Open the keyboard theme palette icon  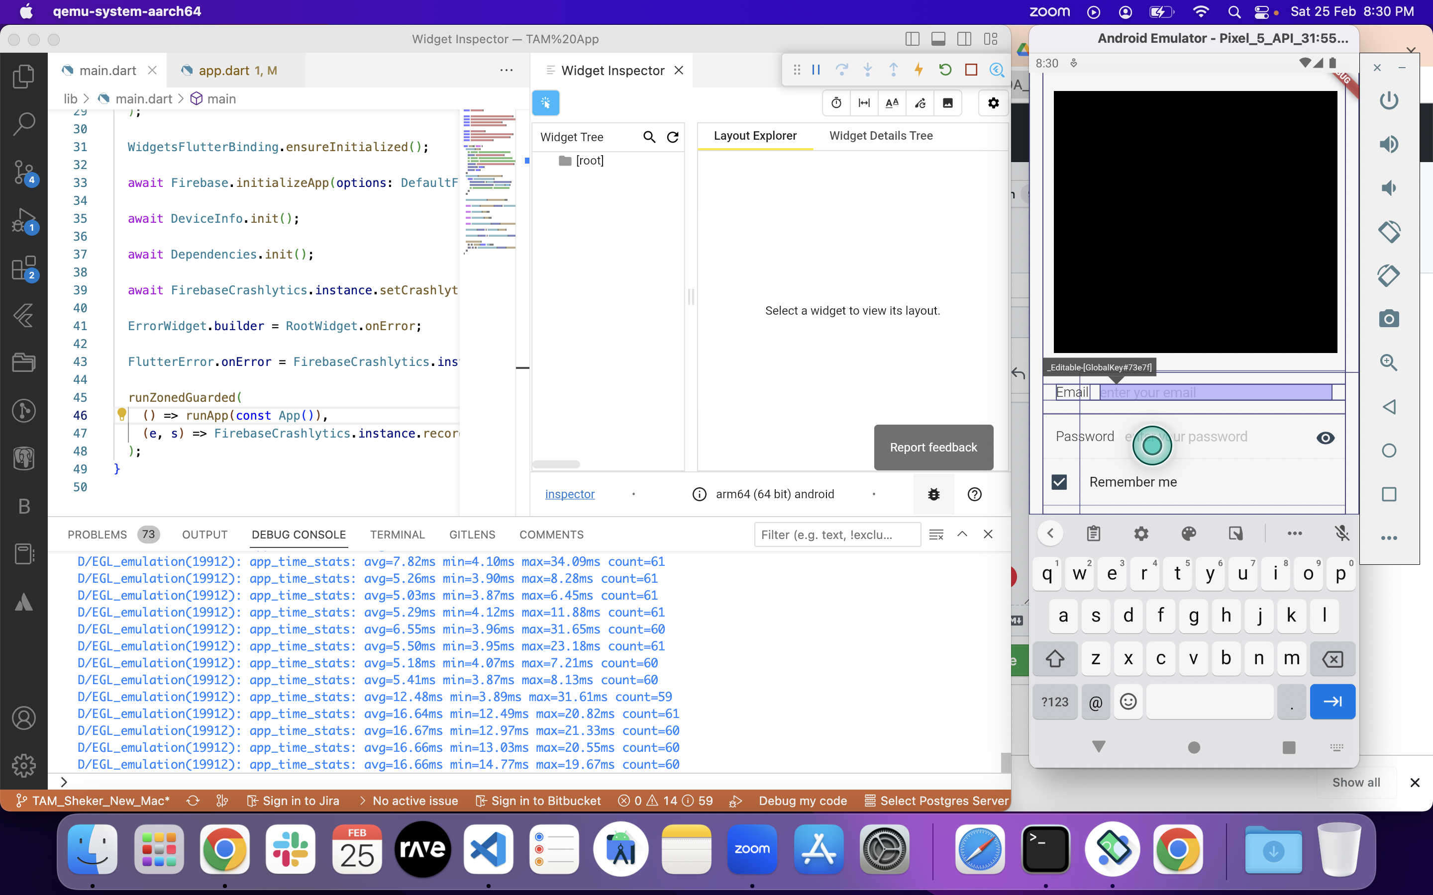(1188, 534)
